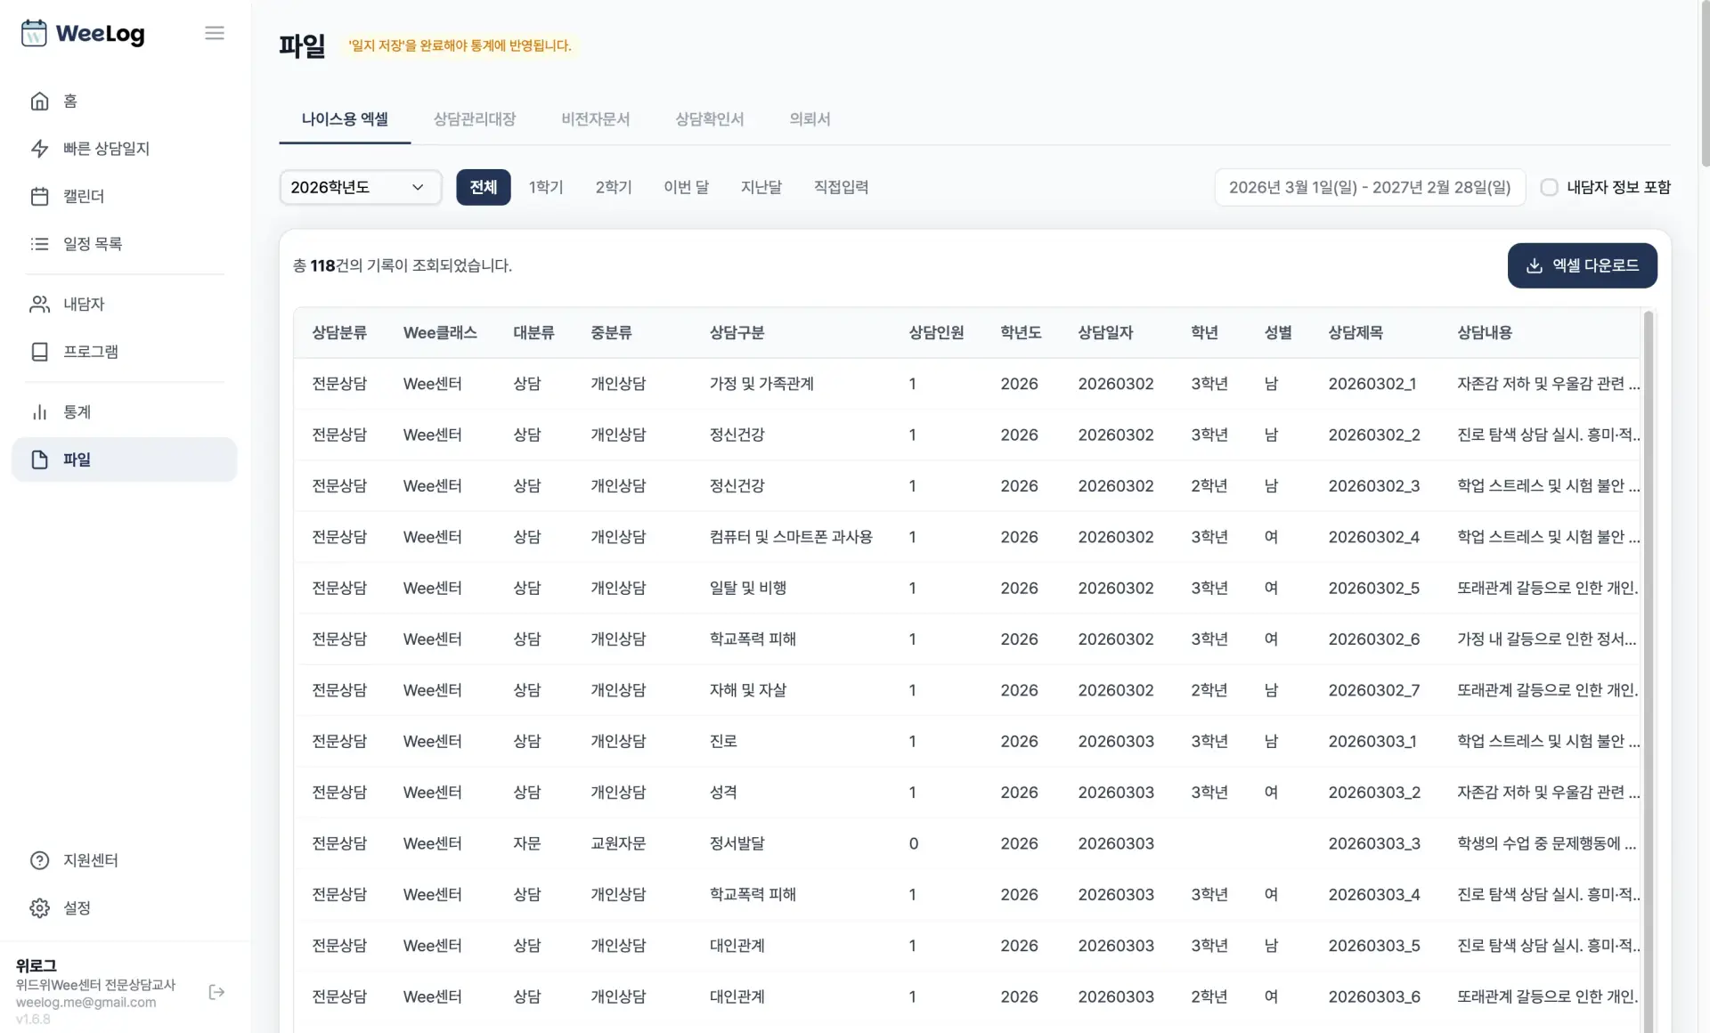
Task: Open the 프로그램 sidebar menu item
Action: click(x=91, y=352)
